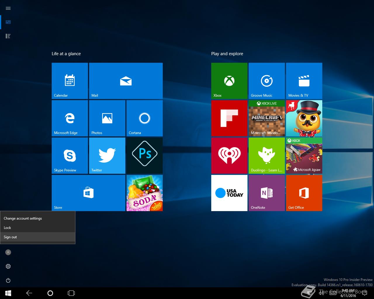This screenshot has width=374, height=299.
Task: Open Task View from the taskbar
Action: 71,293
